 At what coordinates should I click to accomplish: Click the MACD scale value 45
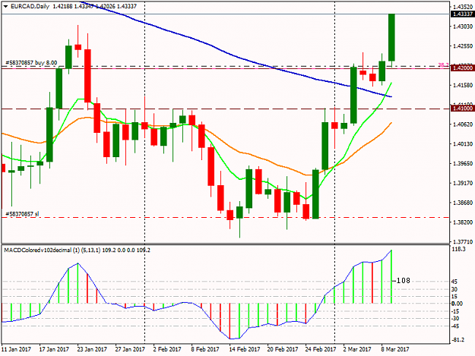click(454, 282)
